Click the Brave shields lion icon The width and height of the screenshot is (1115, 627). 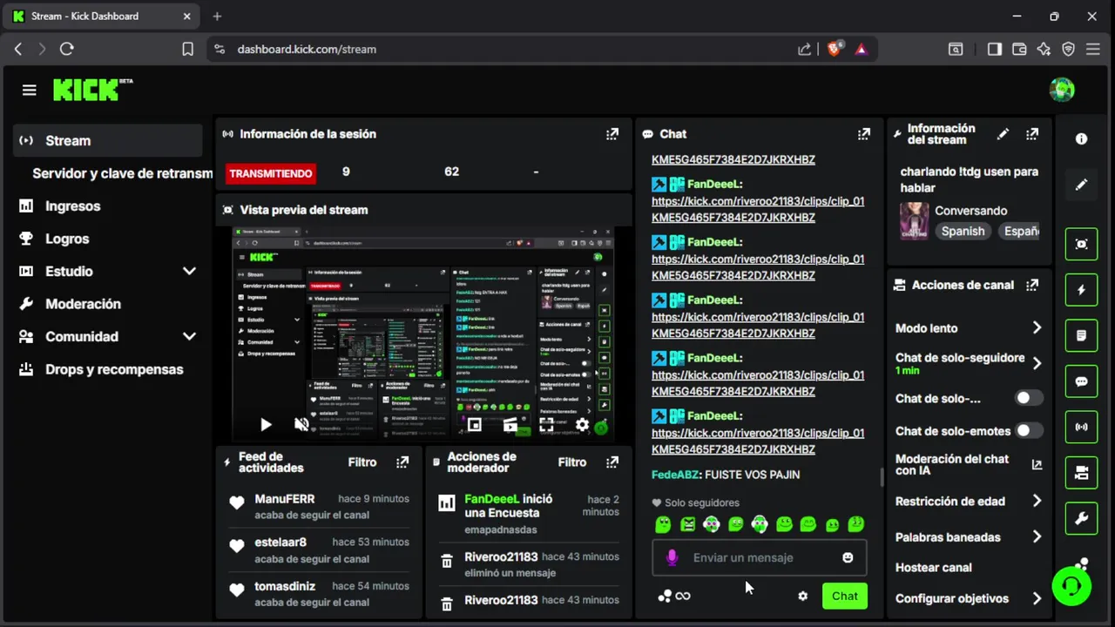click(x=834, y=50)
